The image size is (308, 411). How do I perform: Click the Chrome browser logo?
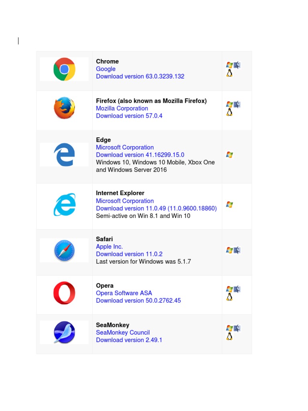[x=64, y=69]
